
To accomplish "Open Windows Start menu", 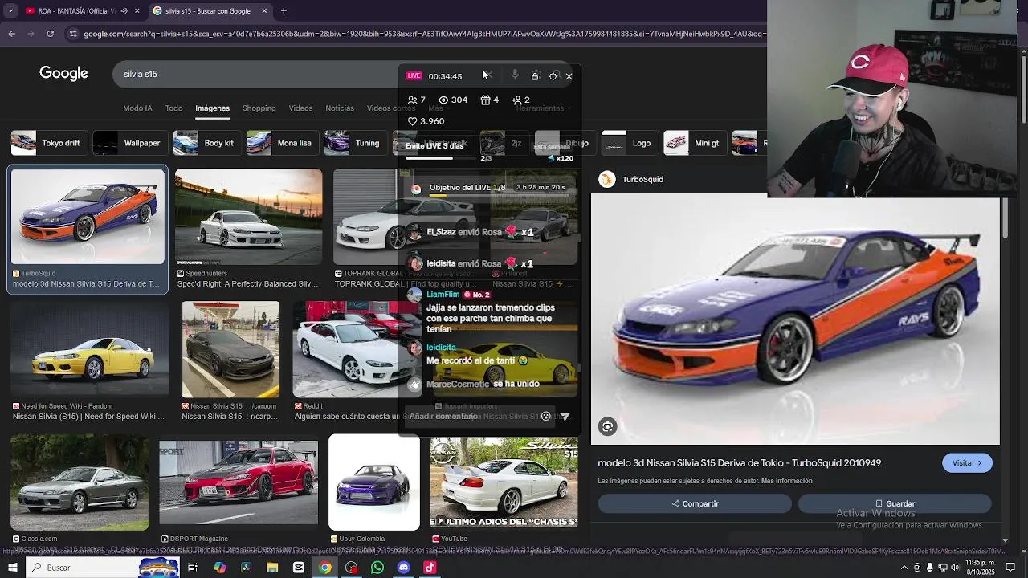I will tap(12, 568).
